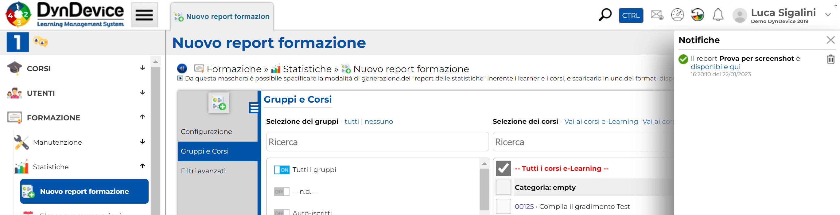Click the blue back arrow icon

(x=182, y=68)
